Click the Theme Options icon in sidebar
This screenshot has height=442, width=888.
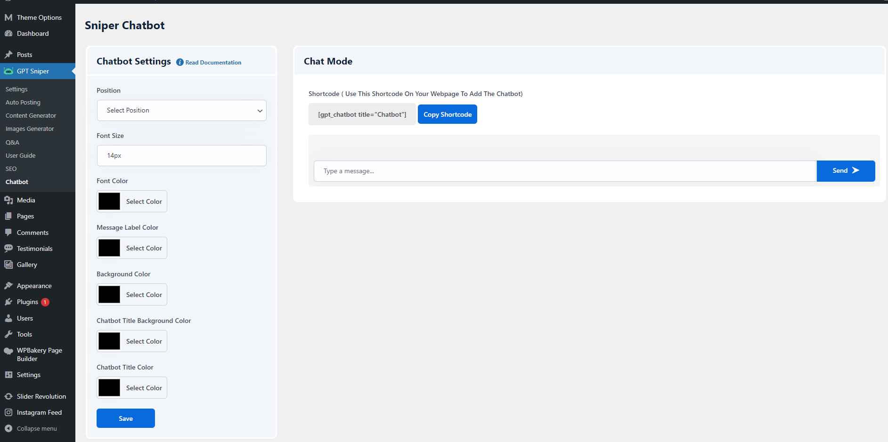(8, 17)
